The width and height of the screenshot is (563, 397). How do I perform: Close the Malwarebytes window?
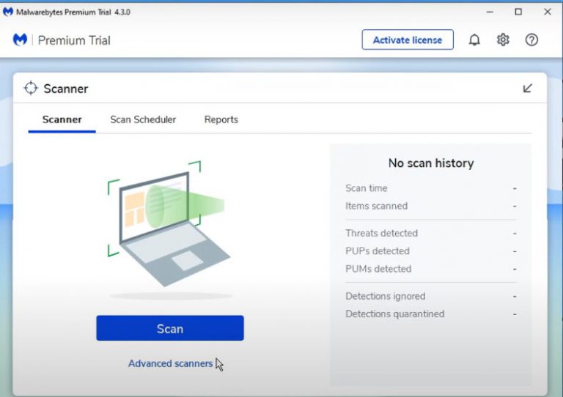point(548,12)
